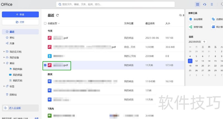Click the PDF icon of the 30.6 MB file

click(x=50, y=47)
